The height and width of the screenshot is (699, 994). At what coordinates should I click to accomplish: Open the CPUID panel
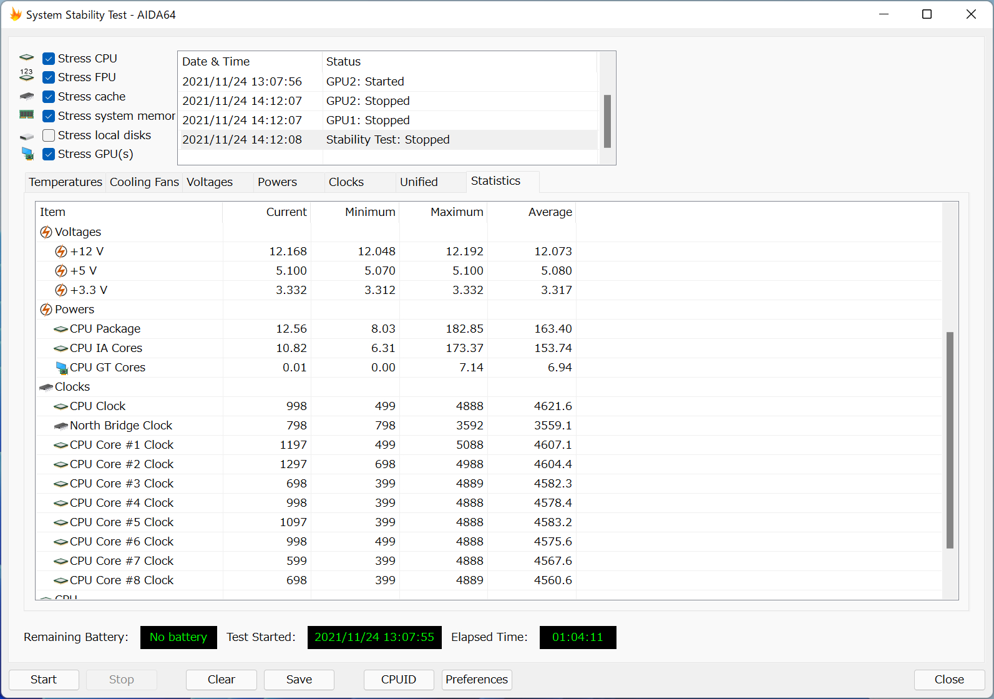pos(399,680)
